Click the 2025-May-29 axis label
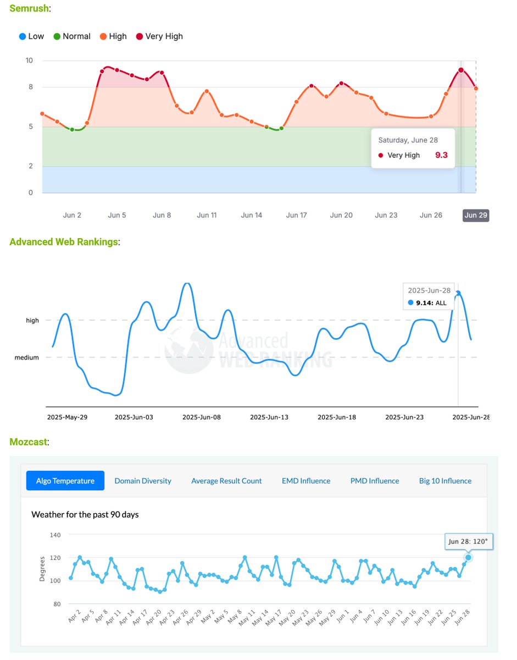The width and height of the screenshot is (517, 660). [67, 417]
